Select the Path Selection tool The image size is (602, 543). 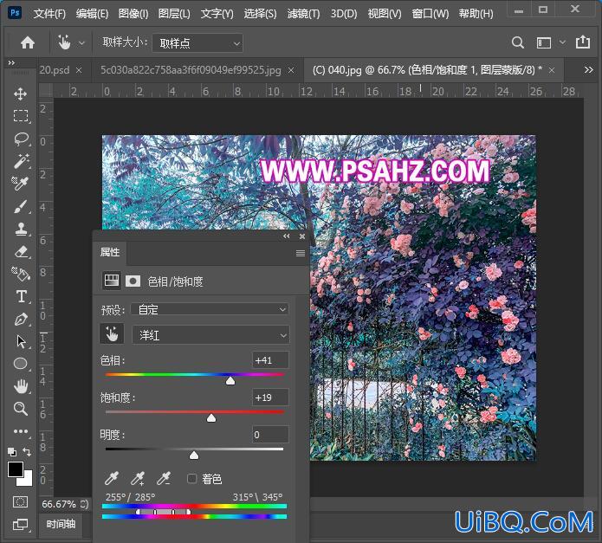(x=21, y=341)
